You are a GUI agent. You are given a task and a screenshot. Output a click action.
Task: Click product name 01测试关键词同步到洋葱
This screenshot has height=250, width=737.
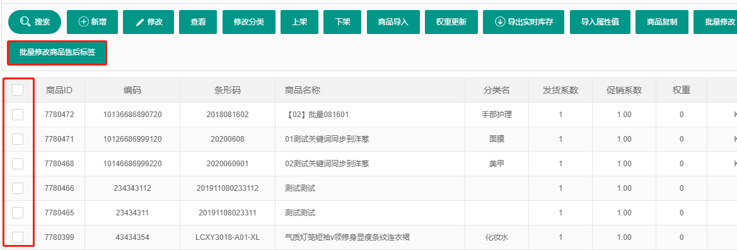(x=327, y=139)
